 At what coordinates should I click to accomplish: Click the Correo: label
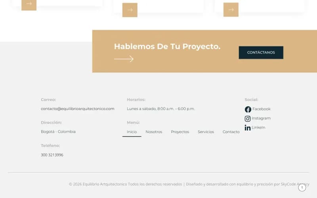[48, 100]
